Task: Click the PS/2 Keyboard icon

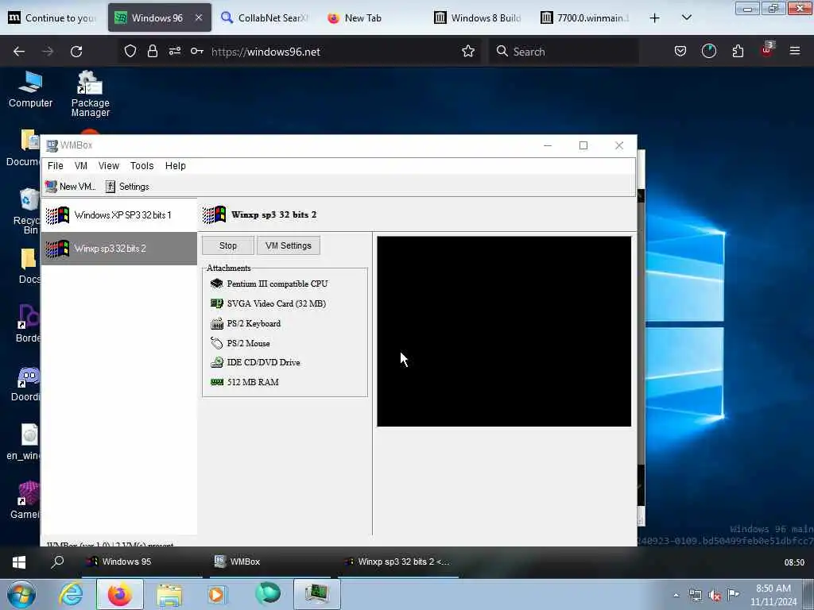Action: pos(216,324)
